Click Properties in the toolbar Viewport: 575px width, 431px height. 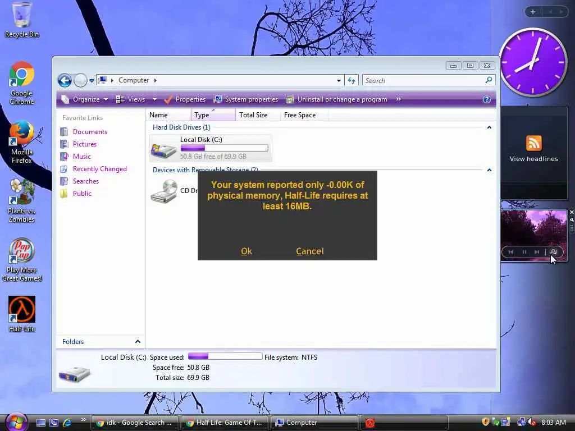tap(185, 99)
